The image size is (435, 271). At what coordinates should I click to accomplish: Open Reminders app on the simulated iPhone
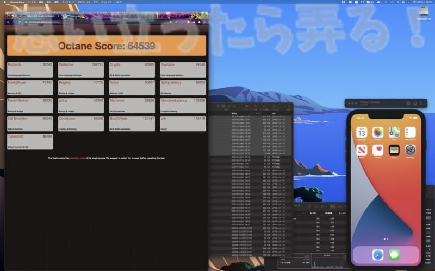(x=410, y=132)
